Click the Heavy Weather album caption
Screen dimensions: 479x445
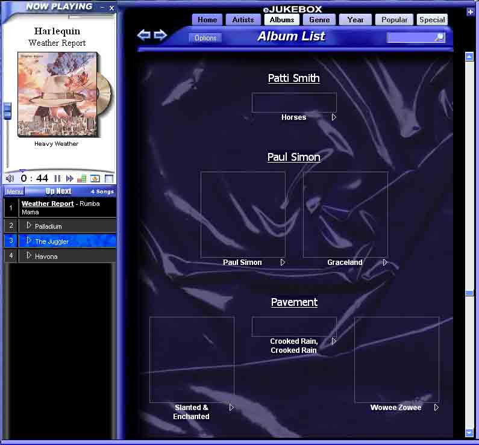[57, 144]
